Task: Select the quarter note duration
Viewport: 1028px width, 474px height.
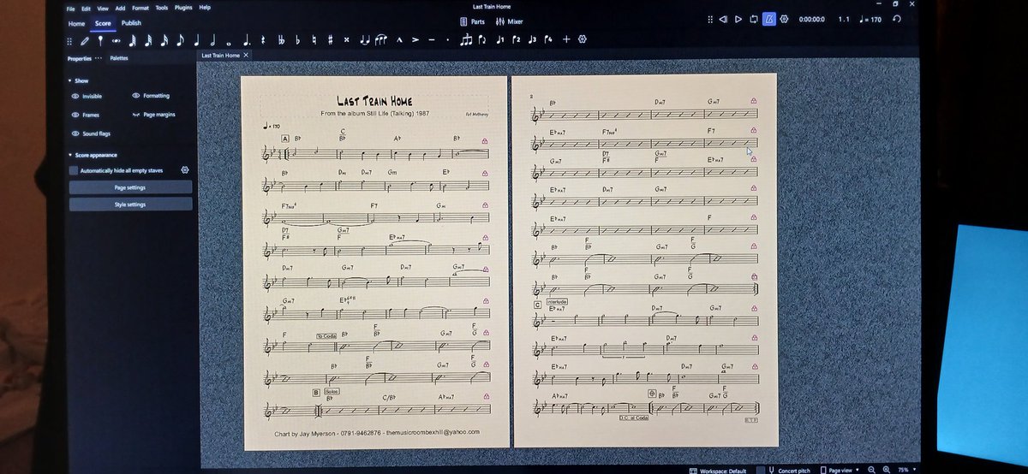Action: 197,39
